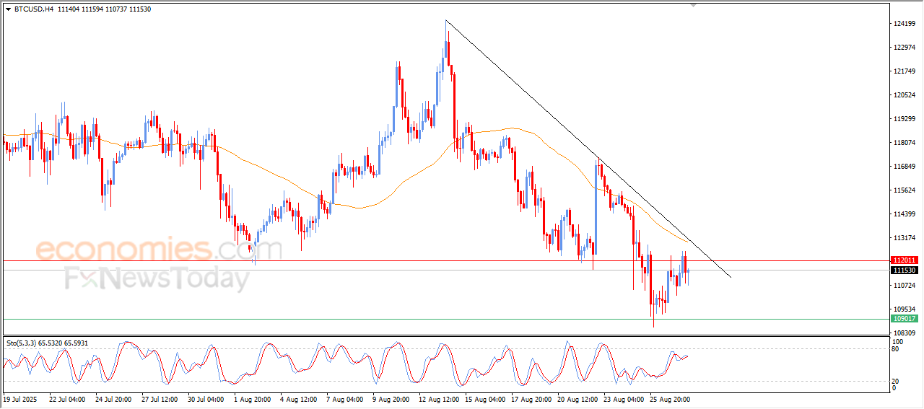This screenshot has height=409, width=924.
Task: Click the 1 Aug 20:00 time label
Action: pyautogui.click(x=252, y=398)
